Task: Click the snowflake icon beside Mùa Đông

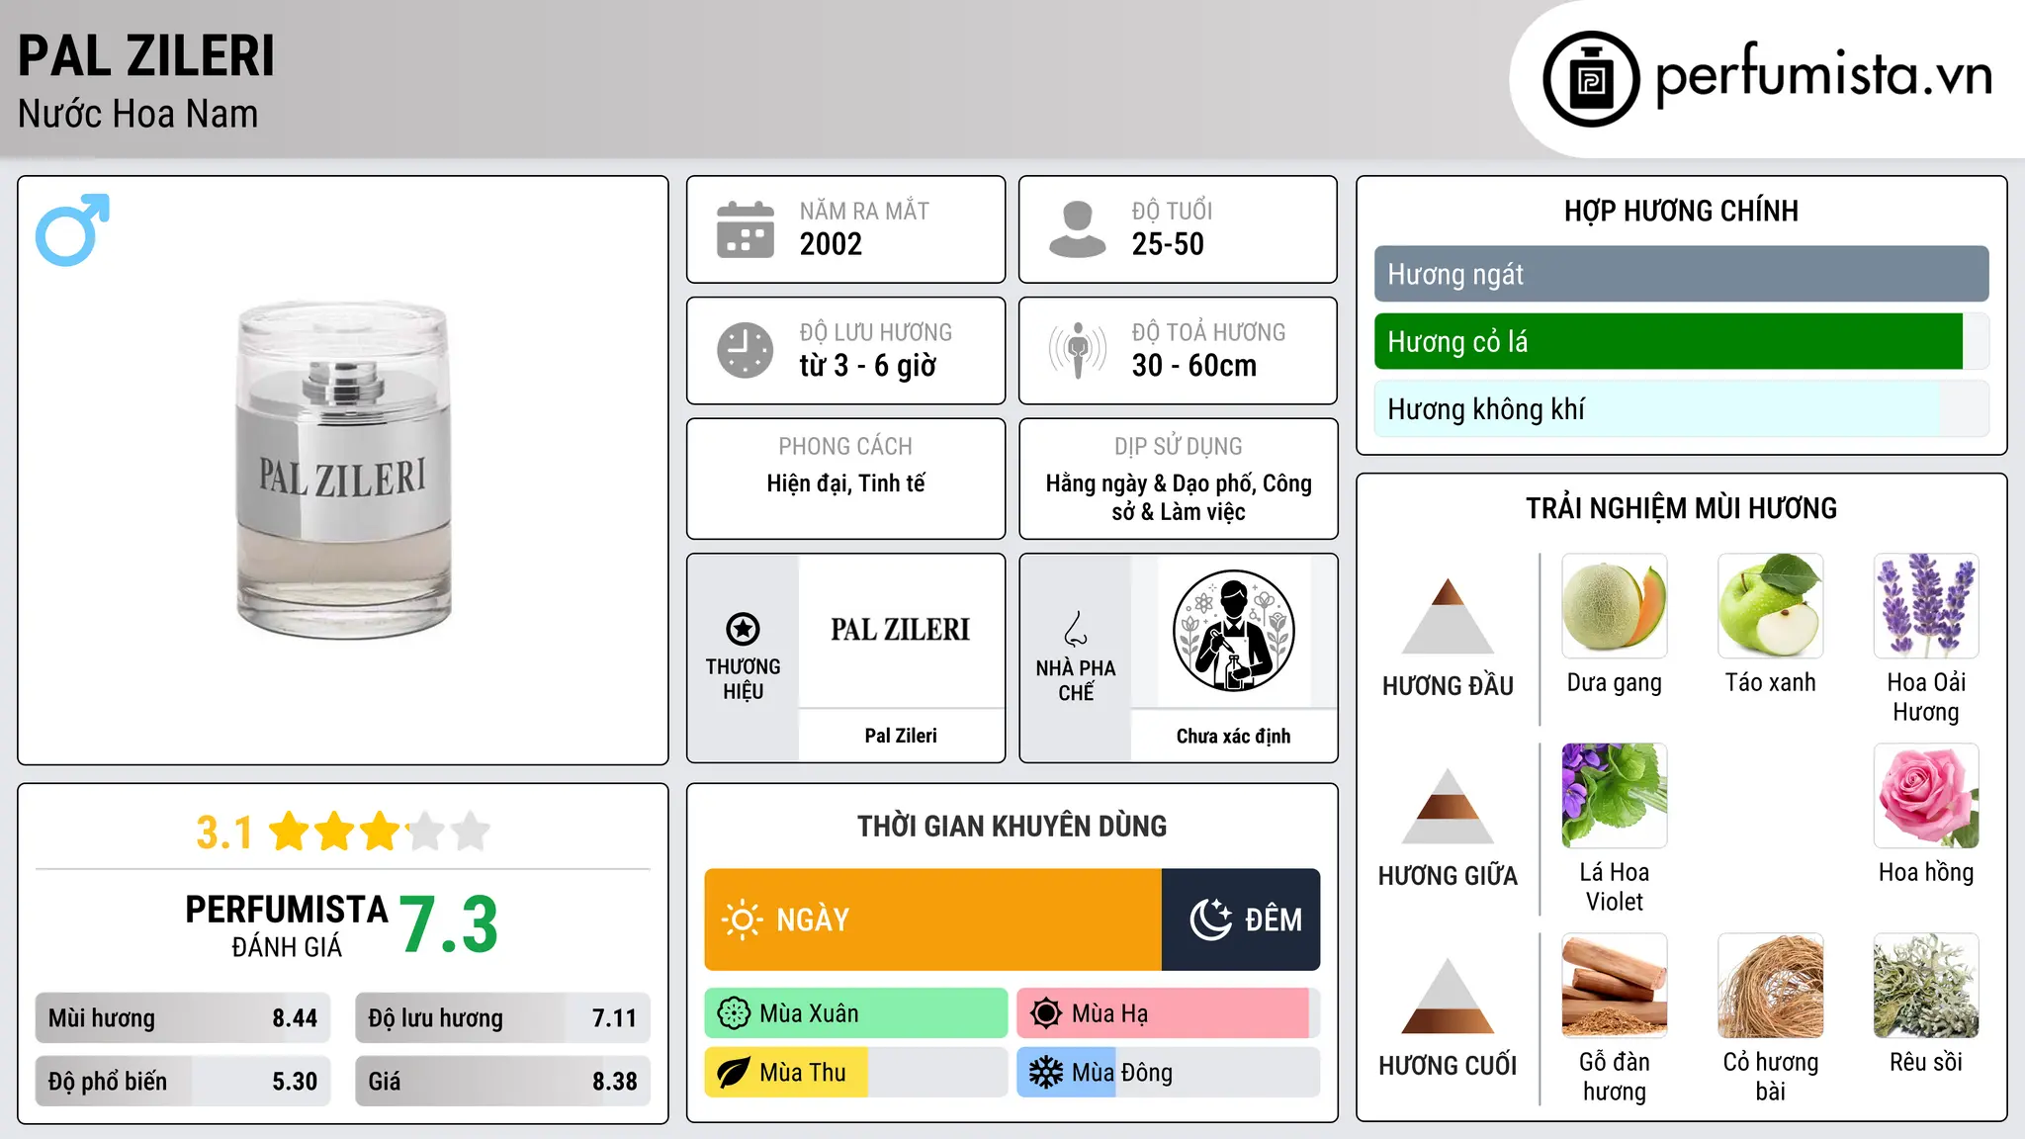Action: pyautogui.click(x=1046, y=1073)
